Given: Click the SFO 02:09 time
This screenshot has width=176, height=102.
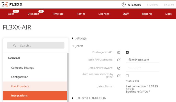Looking at the screenshot, I should pyautogui.click(x=152, y=5).
